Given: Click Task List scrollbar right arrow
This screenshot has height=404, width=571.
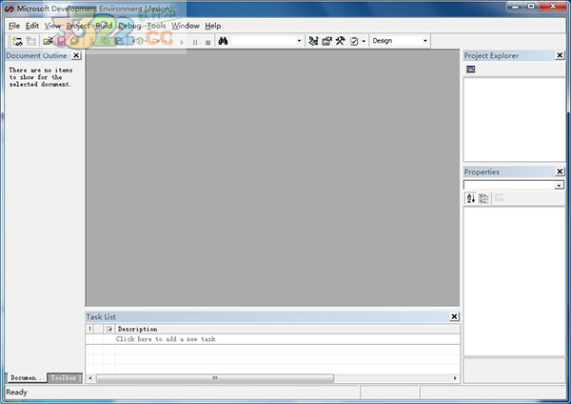Looking at the screenshot, I should [455, 378].
